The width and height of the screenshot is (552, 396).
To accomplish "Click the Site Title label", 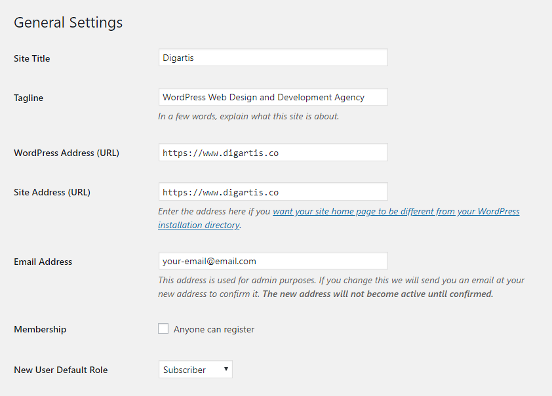I will (31, 58).
